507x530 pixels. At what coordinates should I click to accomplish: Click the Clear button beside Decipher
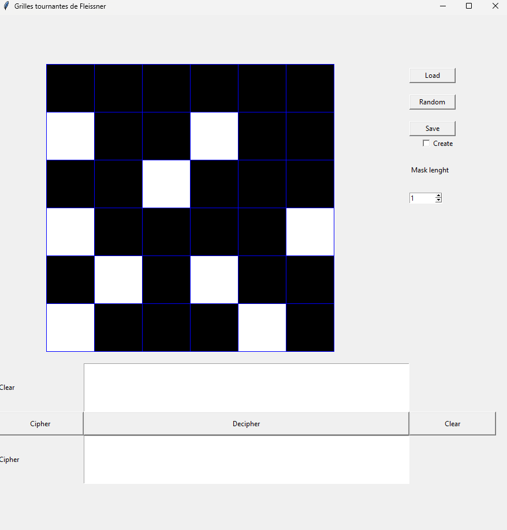pos(453,424)
